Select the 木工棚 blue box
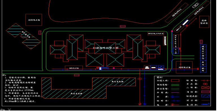This screenshot has width=219, height=111. [x=176, y=51]
